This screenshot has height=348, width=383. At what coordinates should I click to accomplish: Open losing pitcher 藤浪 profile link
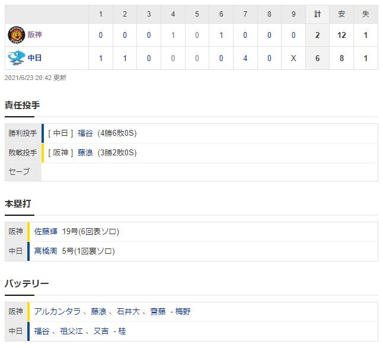85,152
